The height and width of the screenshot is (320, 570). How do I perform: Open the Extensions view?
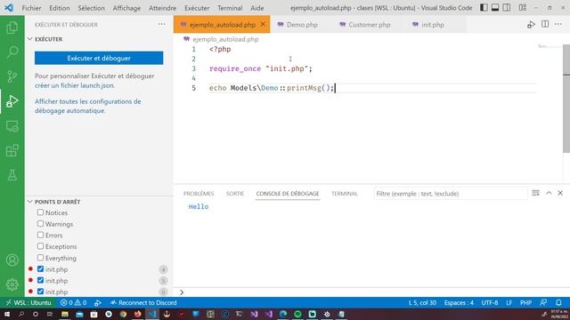point(12,150)
